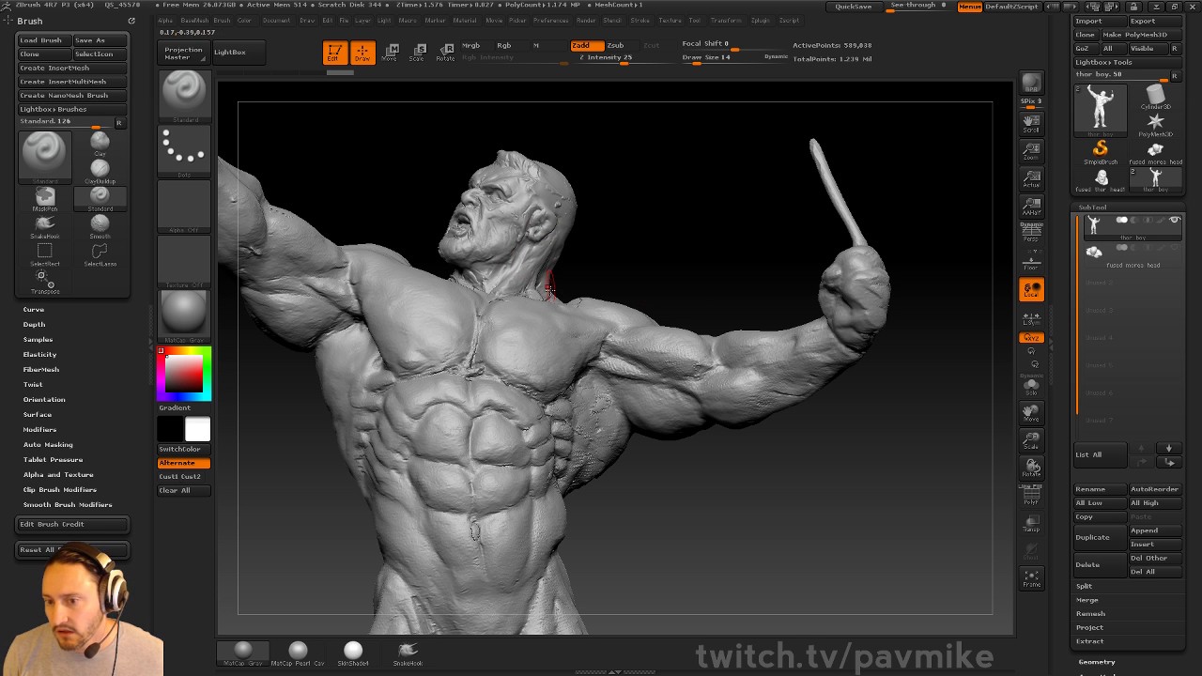Open the Preferences menu
Screen dimensions: 1202x676
[551, 20]
